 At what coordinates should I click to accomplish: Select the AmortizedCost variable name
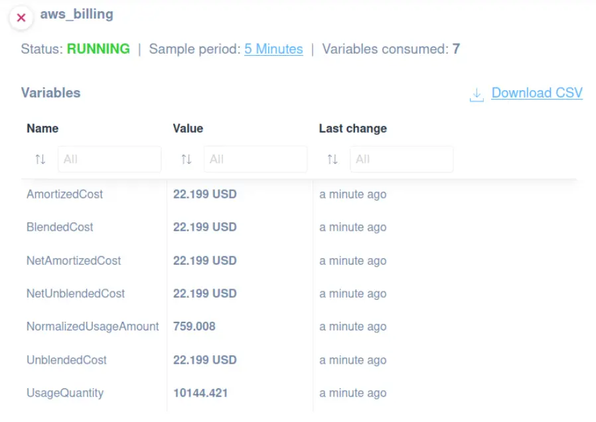[x=64, y=194]
